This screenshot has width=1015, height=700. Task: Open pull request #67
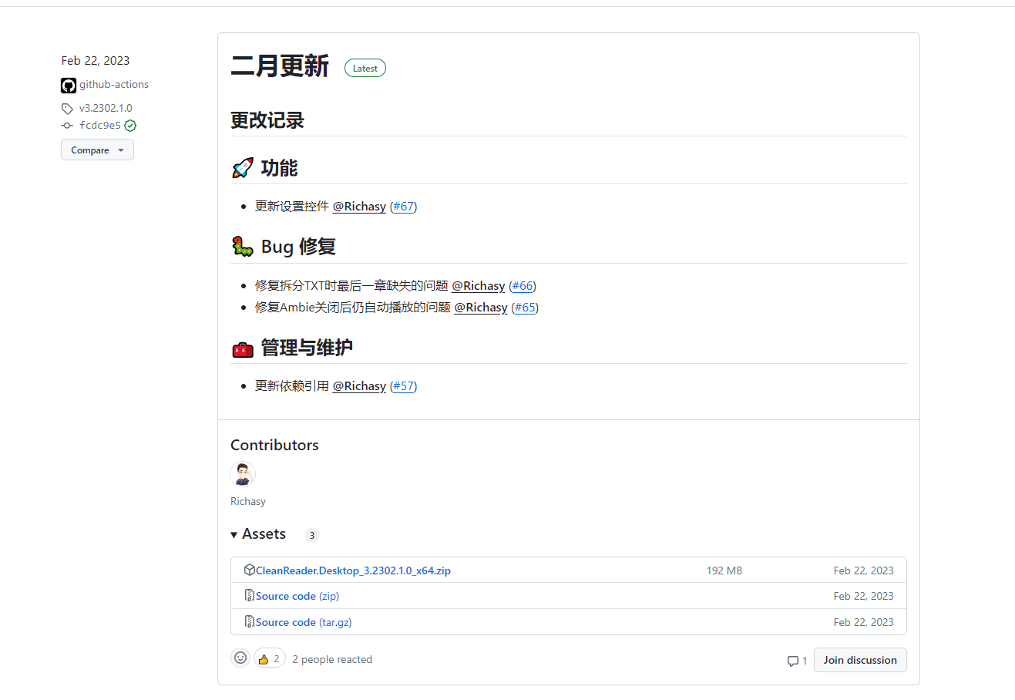tap(403, 207)
